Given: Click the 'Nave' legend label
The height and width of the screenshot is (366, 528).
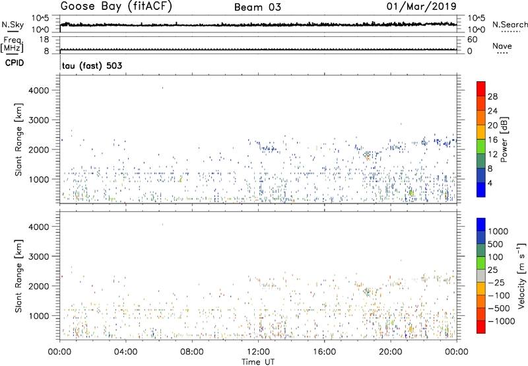Looking at the screenshot, I should pyautogui.click(x=502, y=46).
